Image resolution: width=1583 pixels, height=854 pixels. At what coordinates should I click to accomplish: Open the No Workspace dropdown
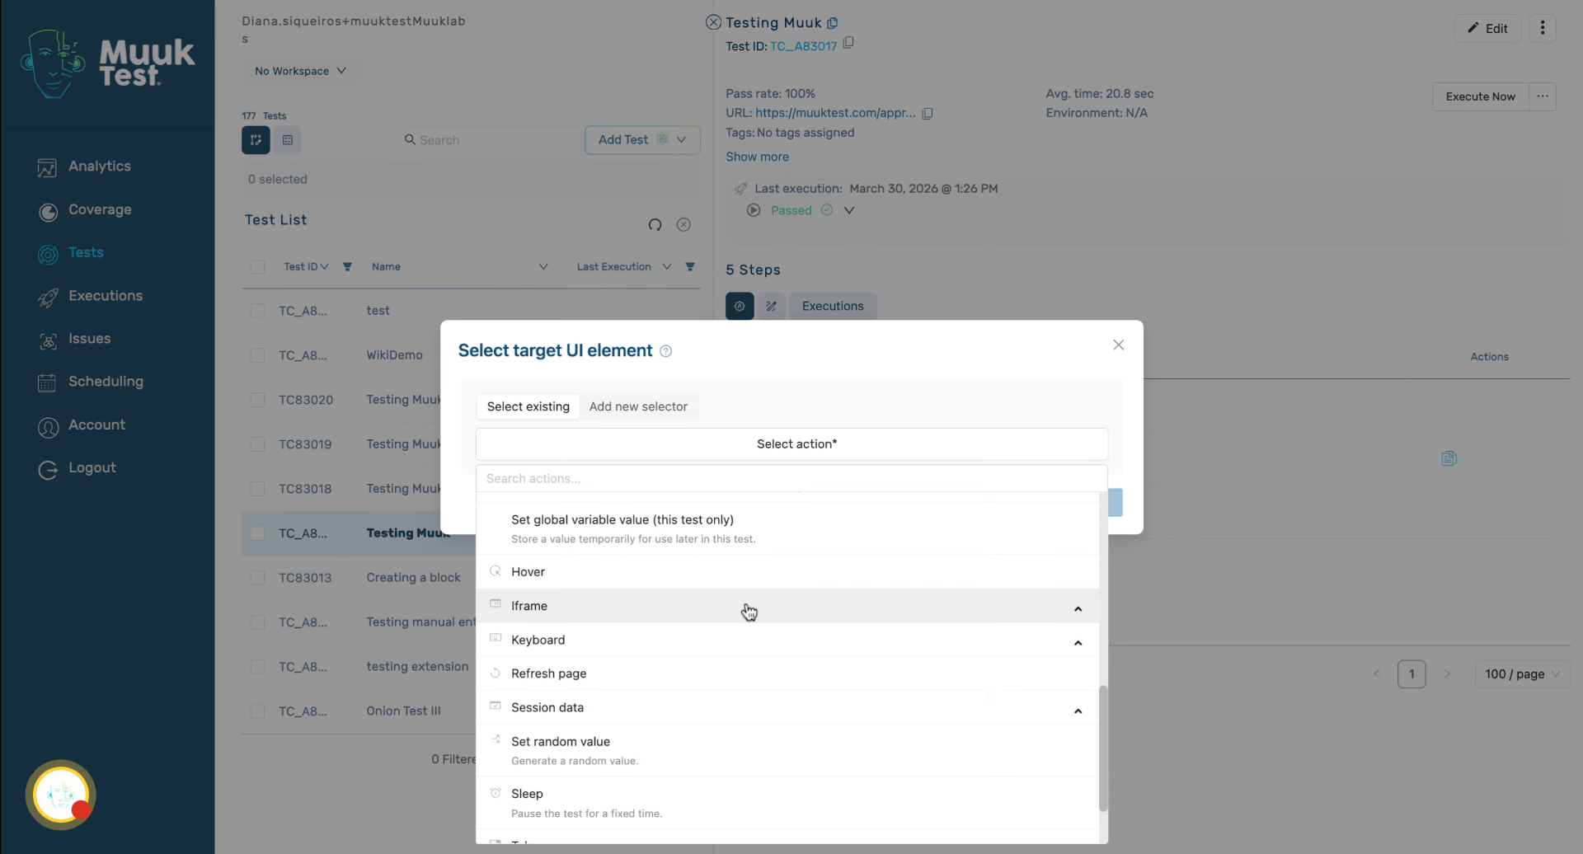300,71
